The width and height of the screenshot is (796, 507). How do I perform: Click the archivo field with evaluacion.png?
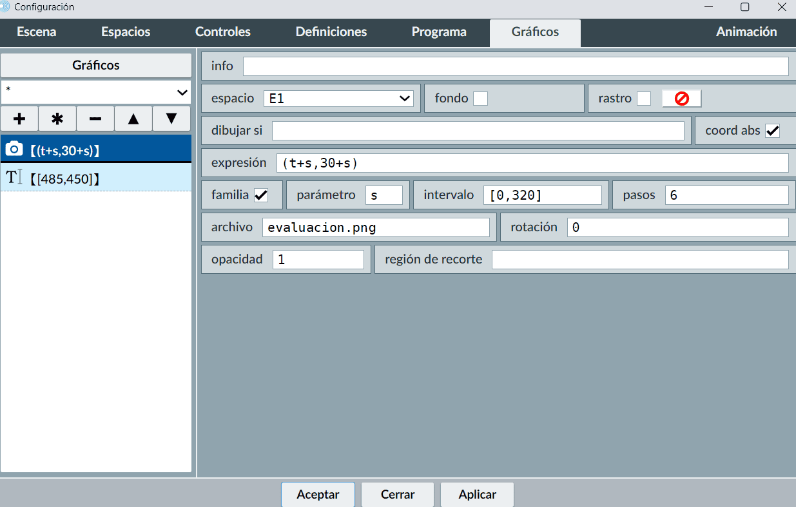pyautogui.click(x=375, y=227)
